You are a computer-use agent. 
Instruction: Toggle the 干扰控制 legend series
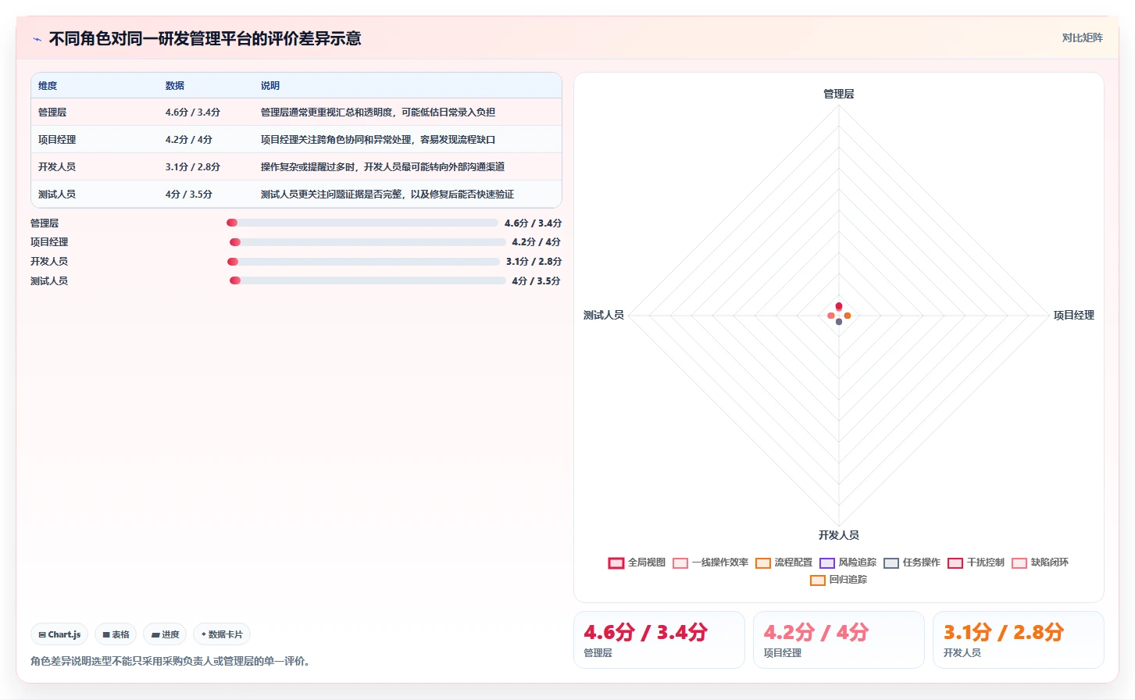pos(976,562)
